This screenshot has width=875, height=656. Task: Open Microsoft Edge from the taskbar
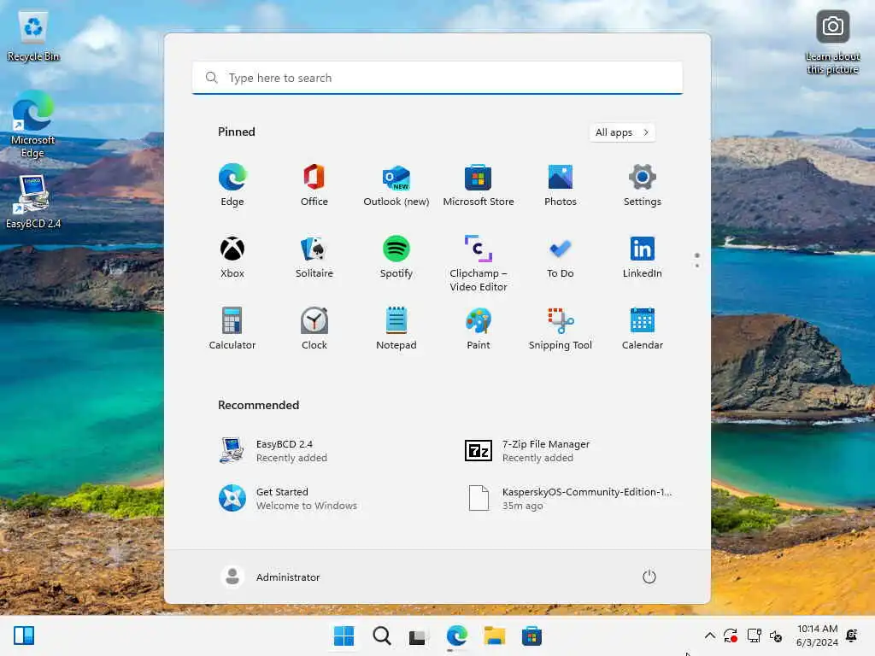pos(457,635)
